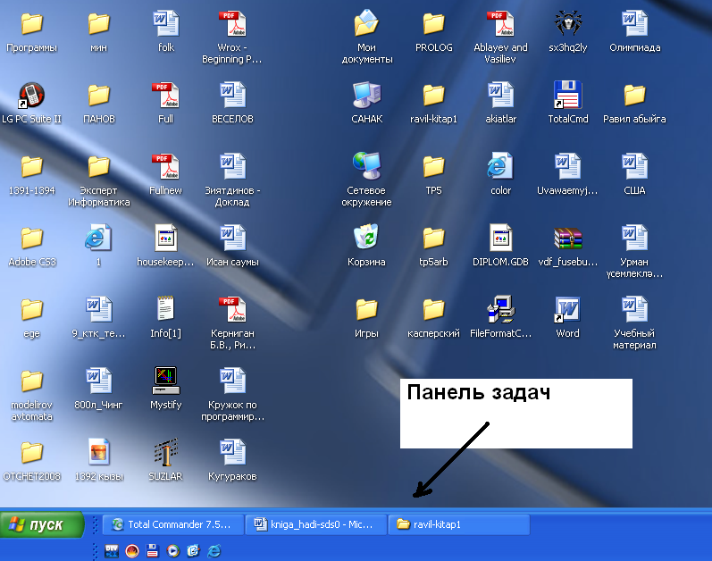Select the PROLOG folder
The width and height of the screenshot is (712, 561).
point(433,23)
